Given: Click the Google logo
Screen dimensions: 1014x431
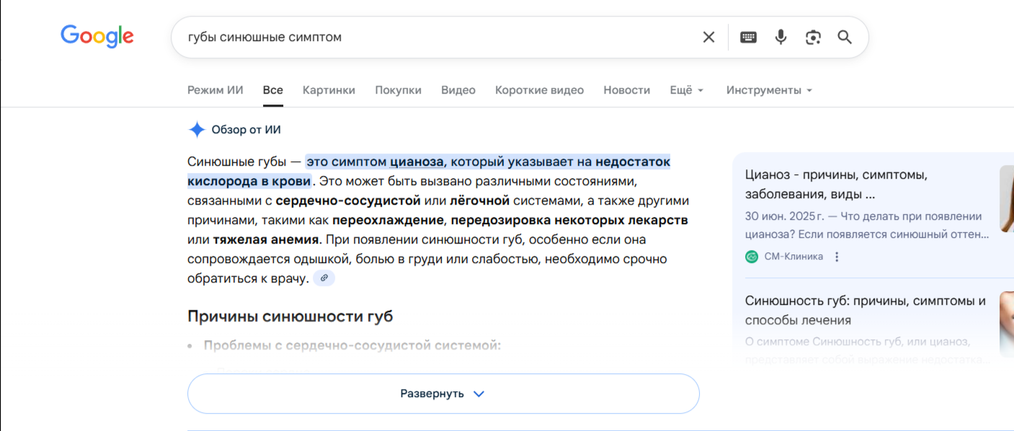Looking at the screenshot, I should click(97, 36).
